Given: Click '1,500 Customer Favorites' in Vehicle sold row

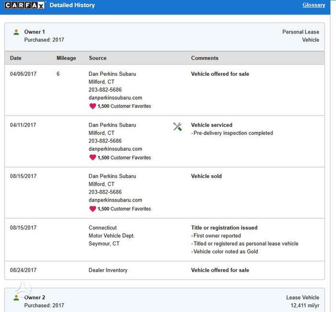Looking at the screenshot, I should 124,209.
